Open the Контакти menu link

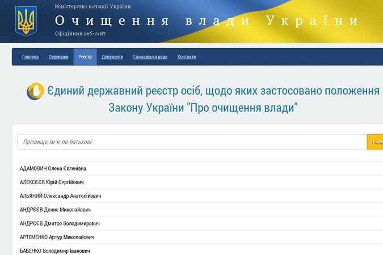187,57
